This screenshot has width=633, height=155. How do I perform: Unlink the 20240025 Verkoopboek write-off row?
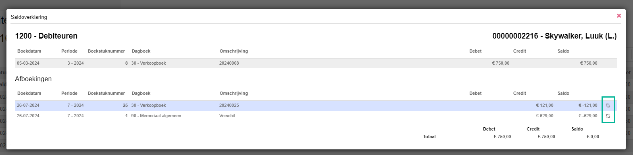pos(608,106)
